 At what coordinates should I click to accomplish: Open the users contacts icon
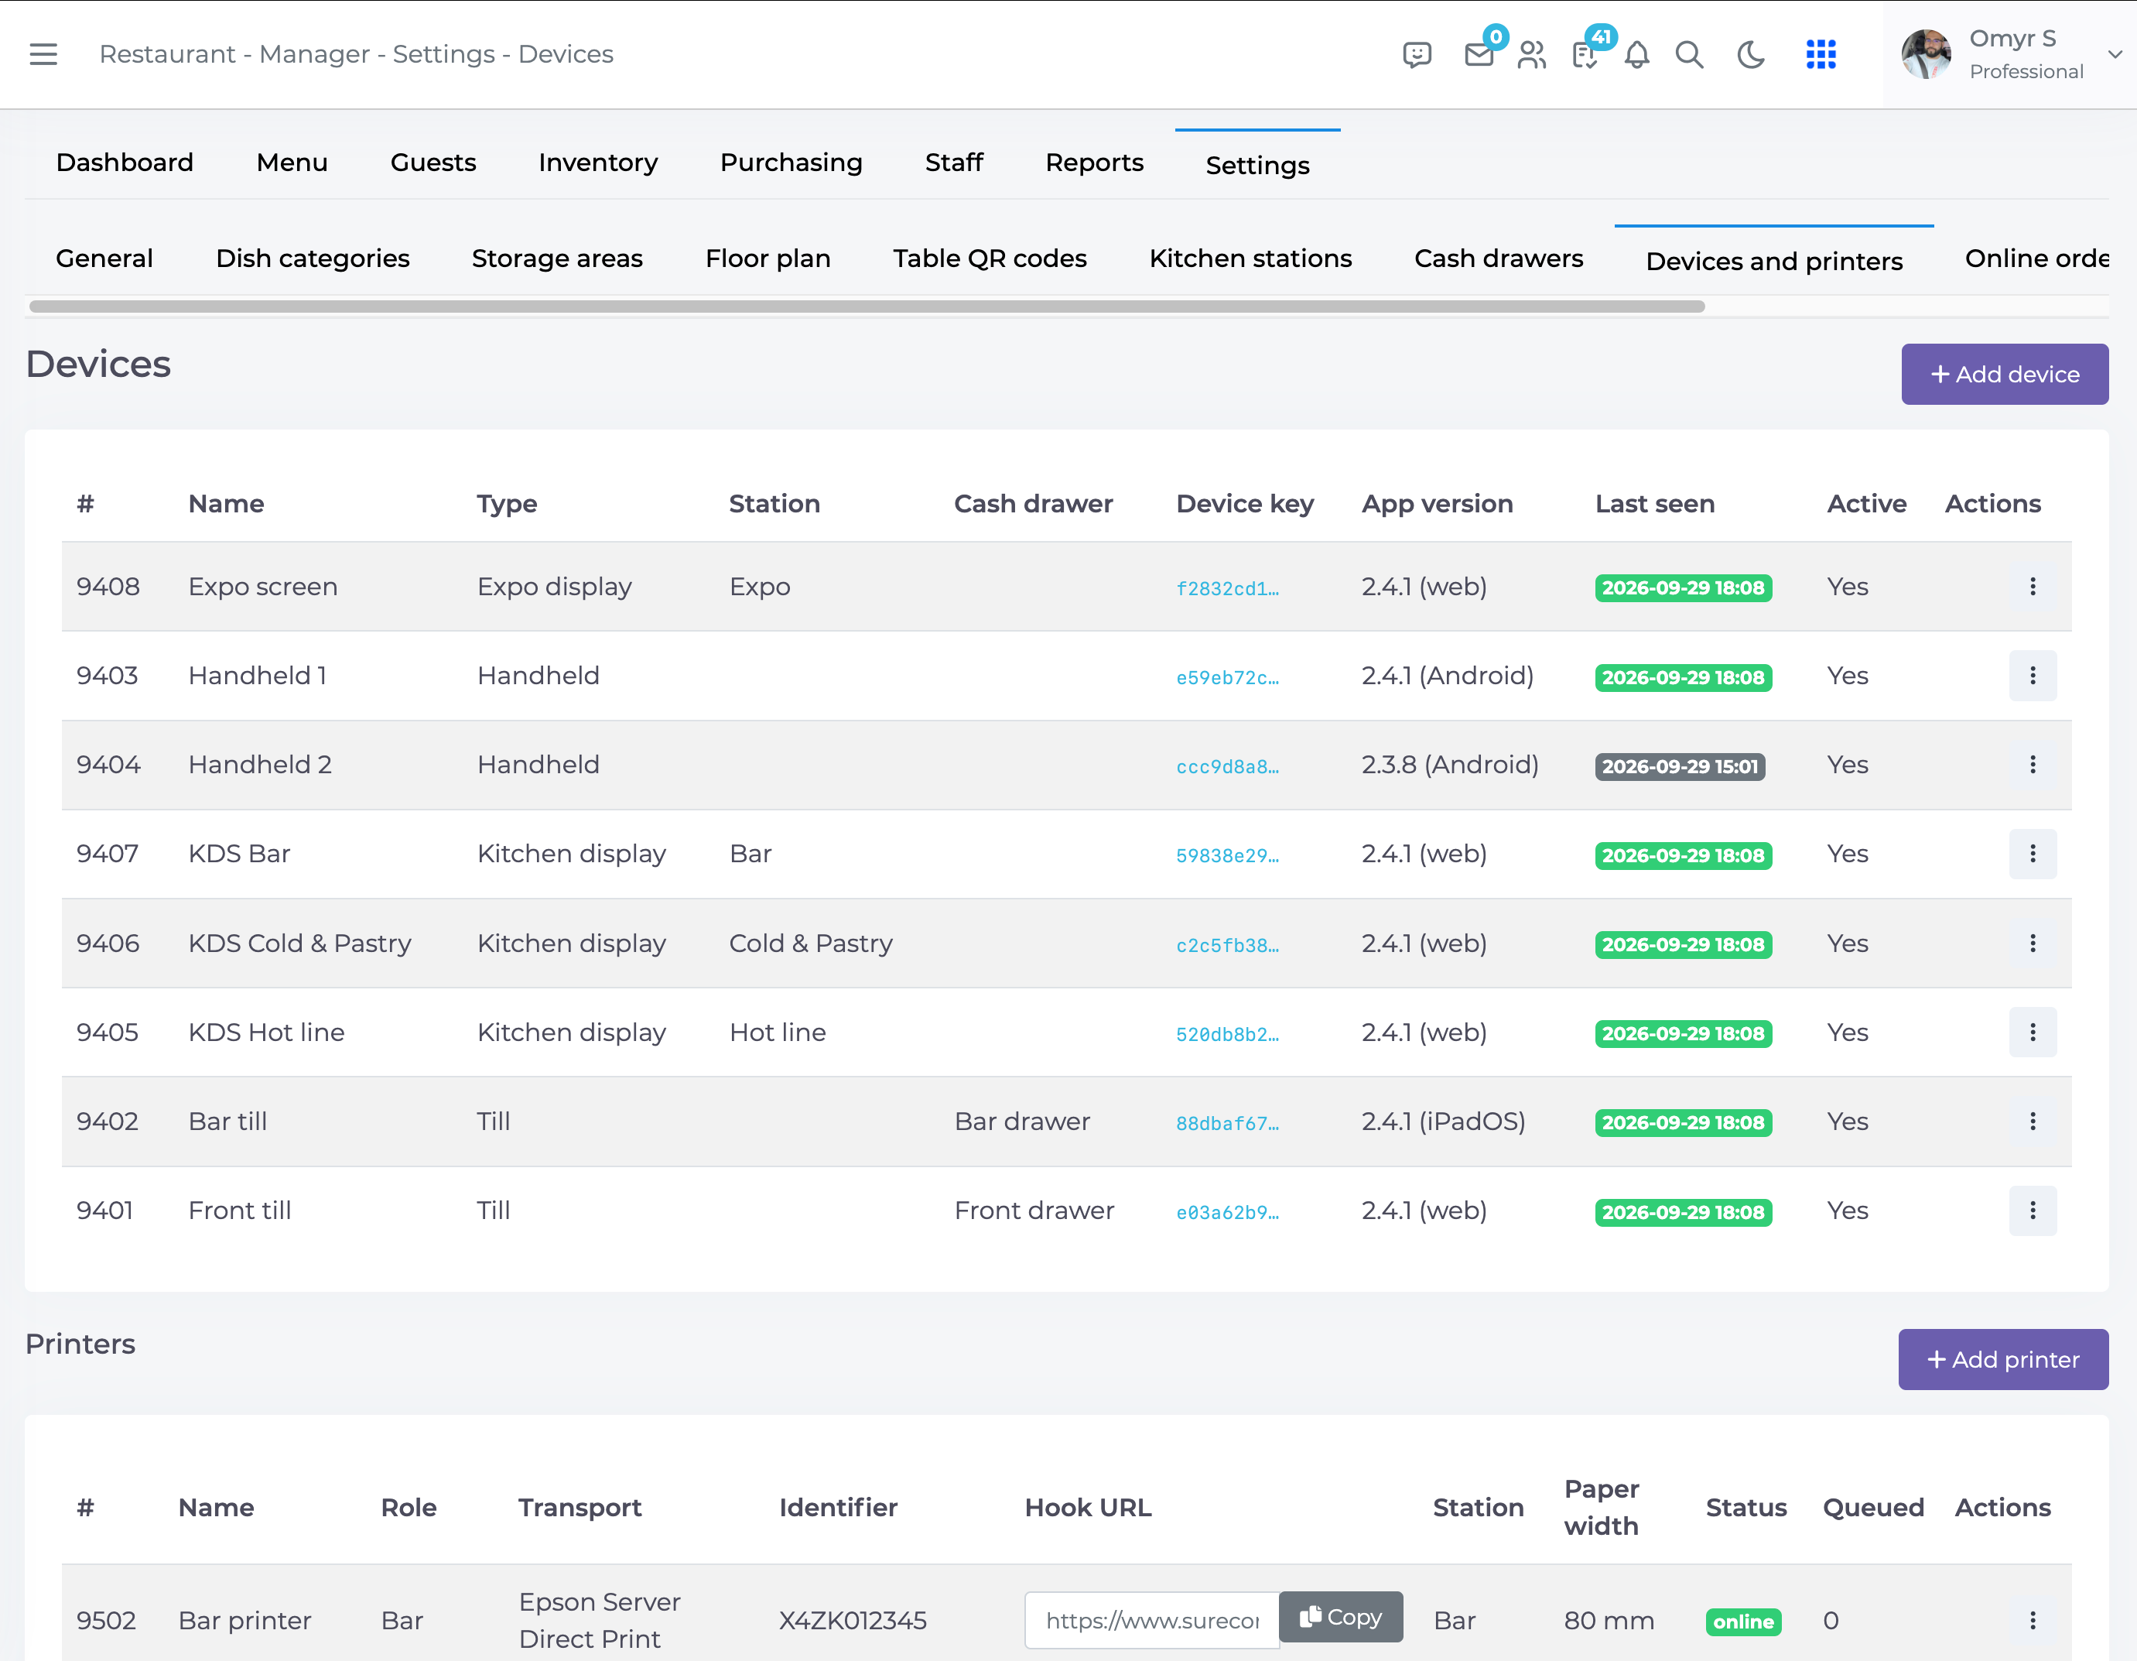click(x=1531, y=55)
